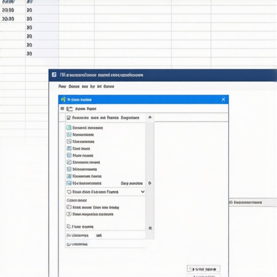Screen dimensions: 277x277
Task: Toggle the first checkbox under the dropdown
Action: point(69,207)
